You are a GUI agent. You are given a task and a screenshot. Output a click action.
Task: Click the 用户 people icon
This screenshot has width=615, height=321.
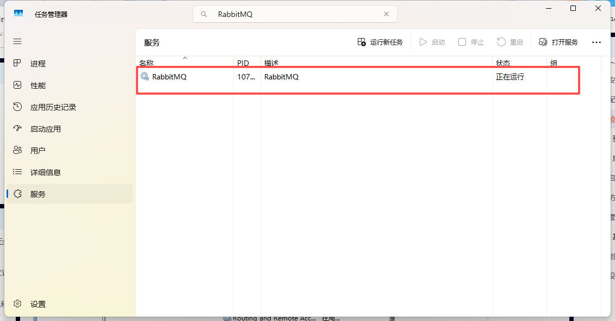(17, 150)
